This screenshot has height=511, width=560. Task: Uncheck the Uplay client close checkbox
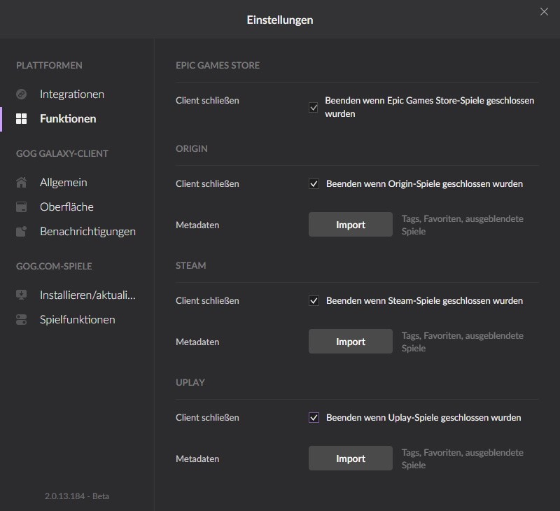coord(314,417)
